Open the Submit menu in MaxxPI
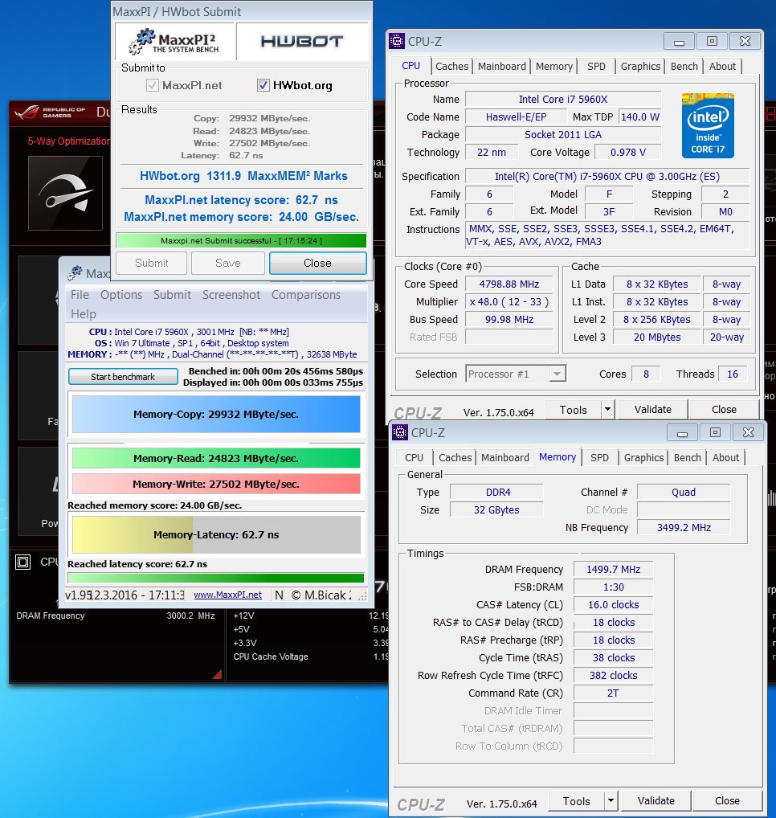This screenshot has width=776, height=818. click(172, 295)
